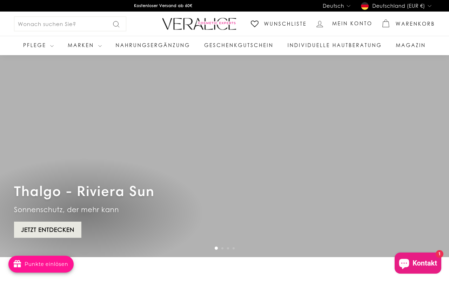Expand the Pflege menu

(x=38, y=45)
